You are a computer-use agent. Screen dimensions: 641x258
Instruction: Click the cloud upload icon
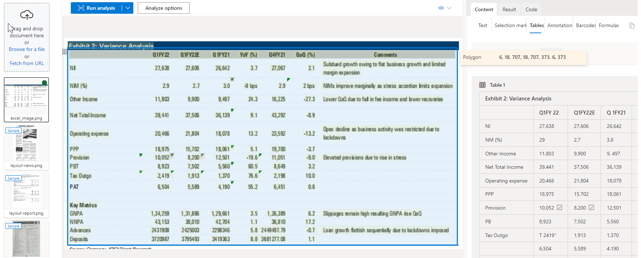[27, 15]
